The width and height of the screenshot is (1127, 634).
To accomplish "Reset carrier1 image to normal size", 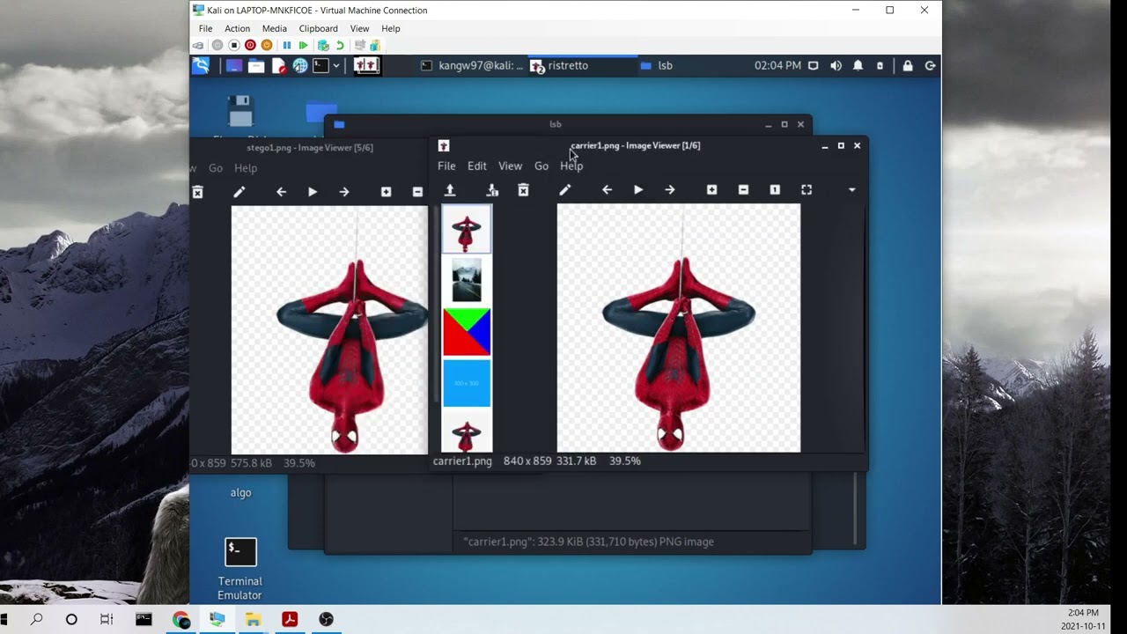I will pos(775,190).
